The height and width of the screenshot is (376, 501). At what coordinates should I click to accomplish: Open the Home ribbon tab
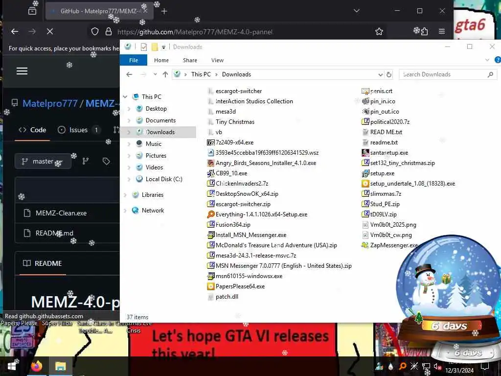click(x=161, y=60)
